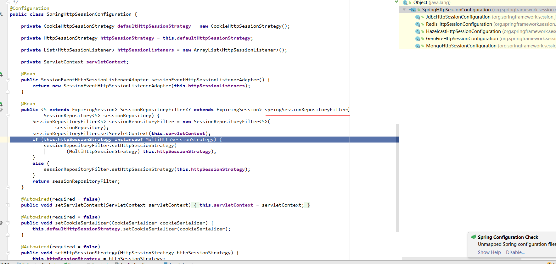Click the Object class icon in hierarchy
The width and height of the screenshot is (556, 264).
405,3
